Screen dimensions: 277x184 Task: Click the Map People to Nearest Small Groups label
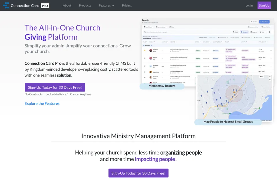click(x=228, y=122)
